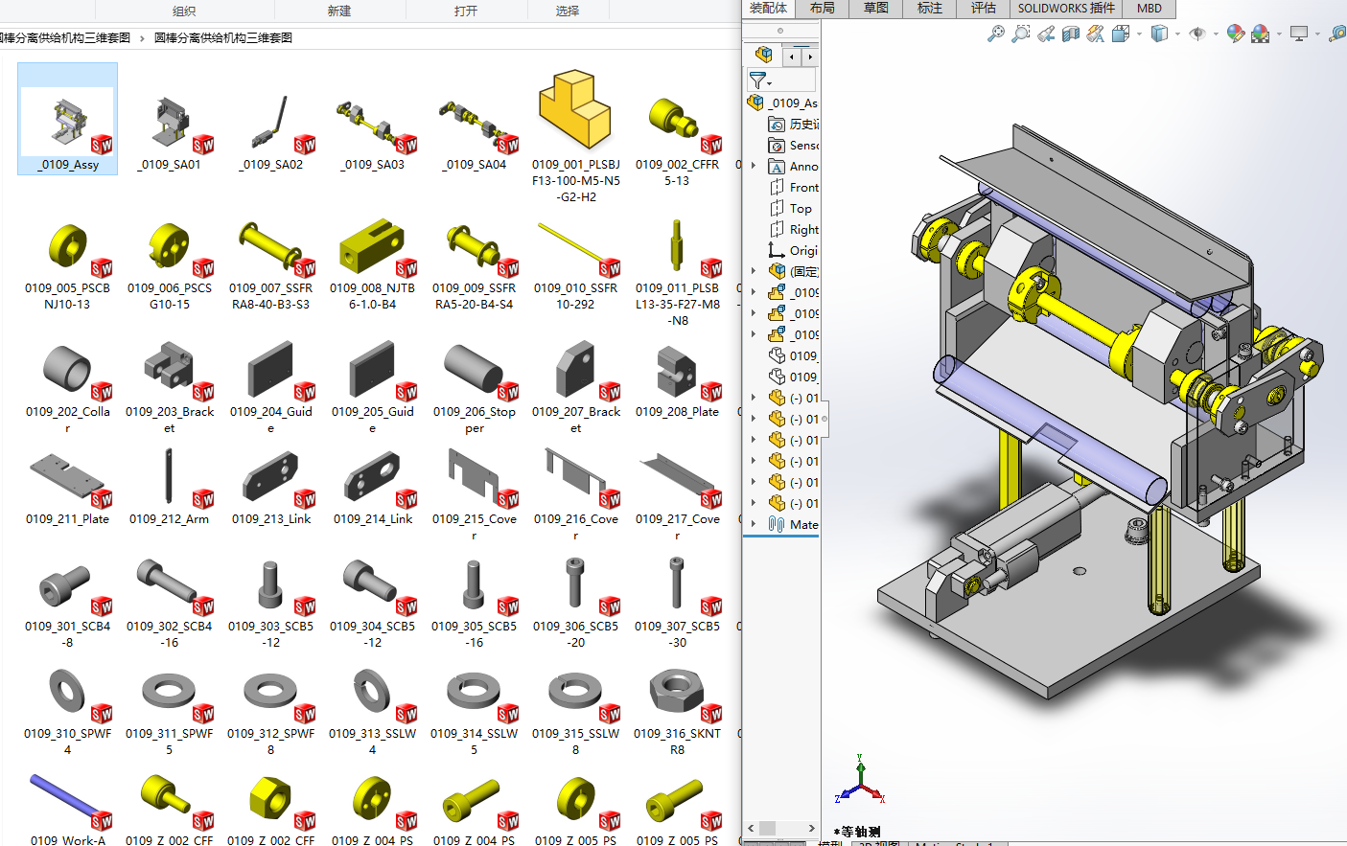Screen dimensions: 1347x846
Task: Activate the Section View tool
Action: (x=1071, y=34)
